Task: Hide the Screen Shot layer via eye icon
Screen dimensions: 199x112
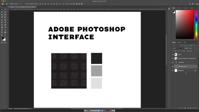Action: [173, 58]
